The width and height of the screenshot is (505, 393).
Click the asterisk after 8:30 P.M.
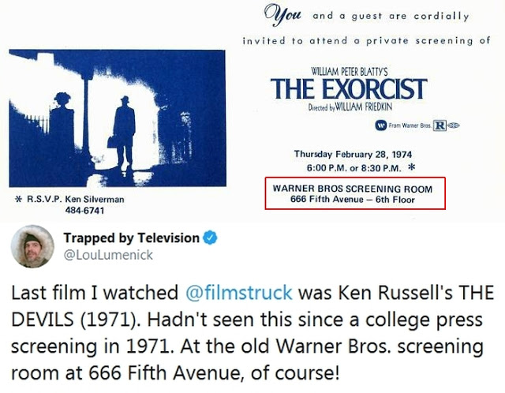pyautogui.click(x=411, y=167)
